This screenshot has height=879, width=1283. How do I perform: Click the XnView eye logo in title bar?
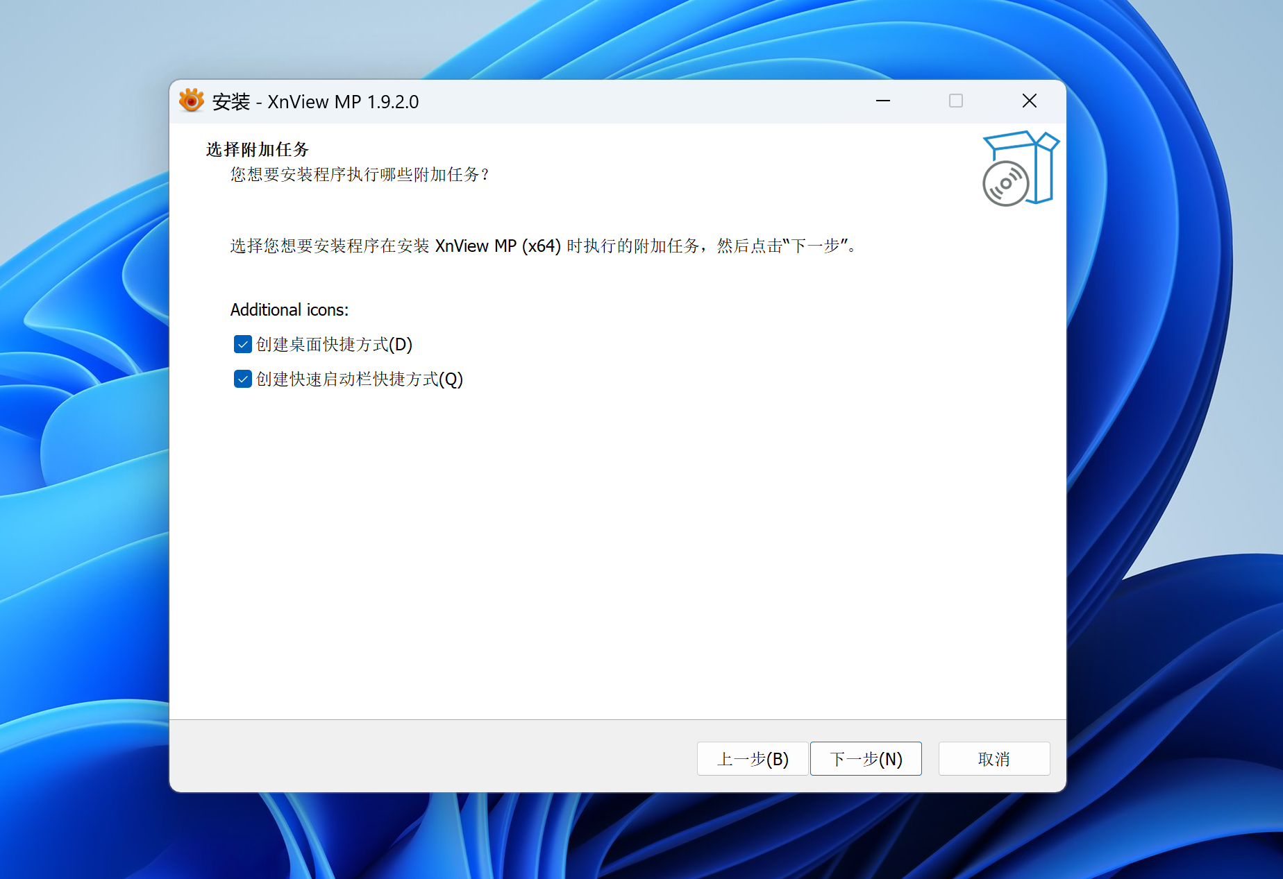click(192, 101)
